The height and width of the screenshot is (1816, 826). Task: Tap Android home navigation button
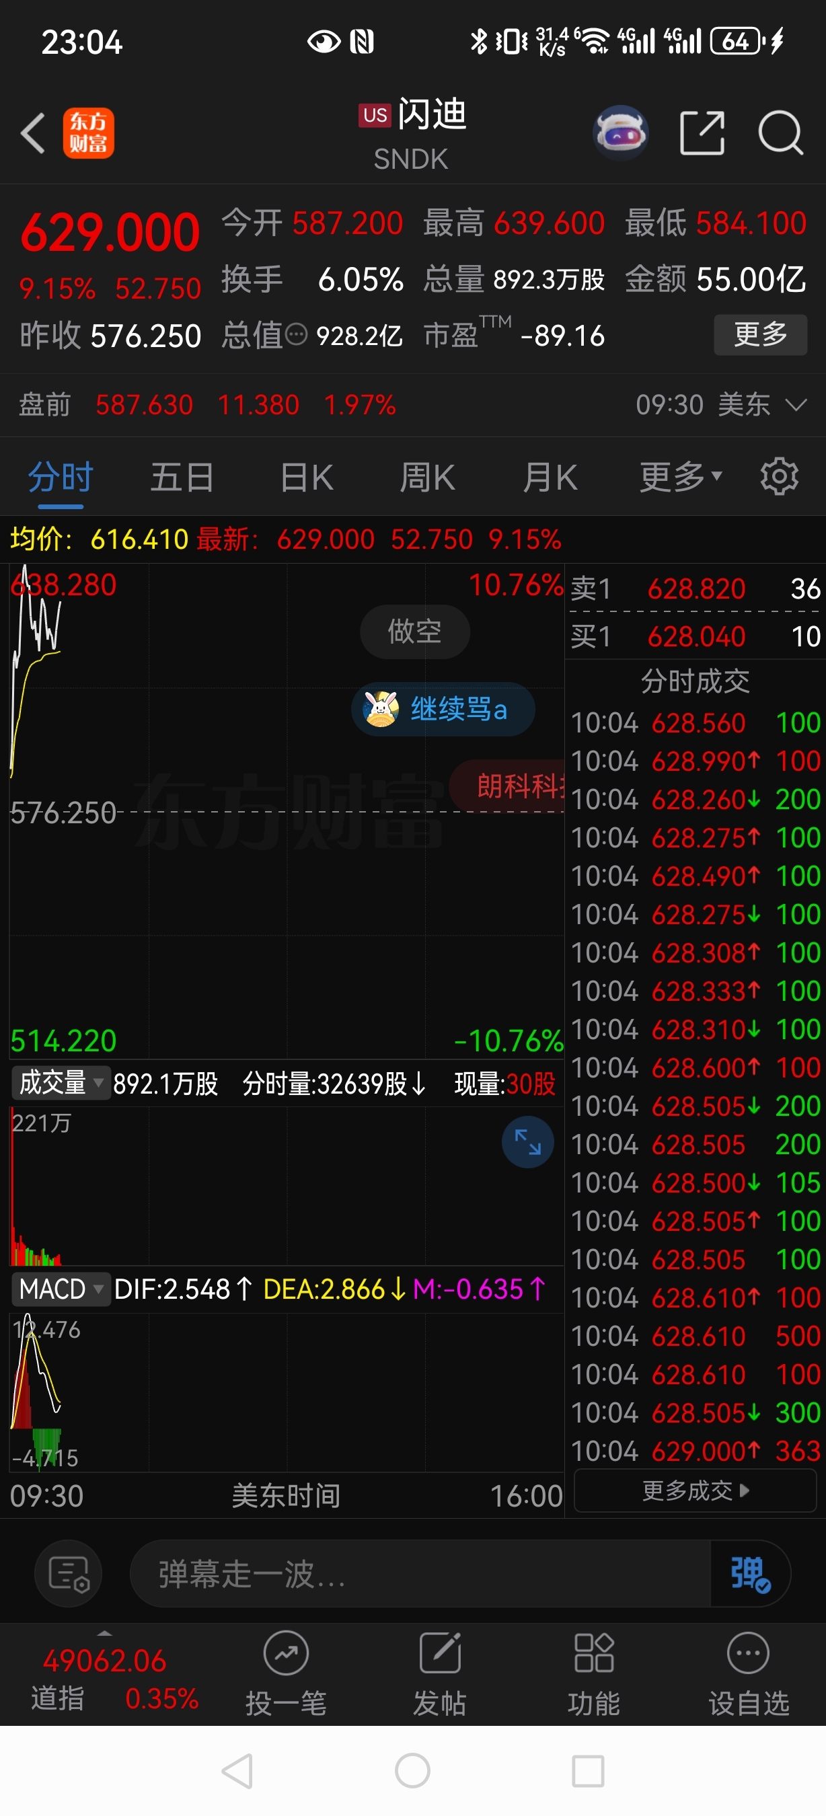(x=412, y=1771)
